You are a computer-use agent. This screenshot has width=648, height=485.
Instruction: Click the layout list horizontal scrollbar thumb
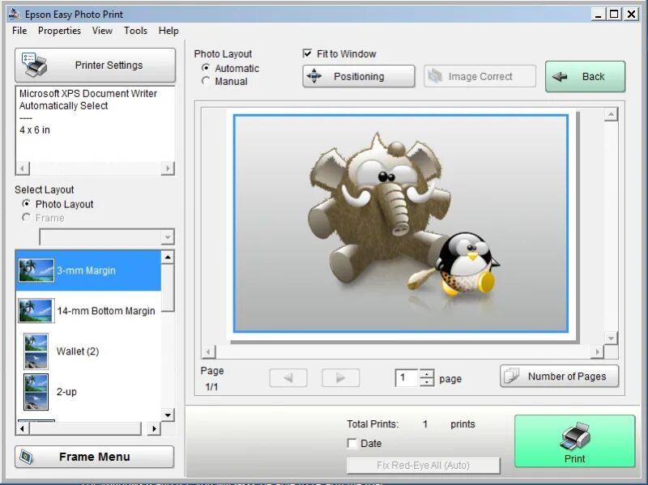coord(85,429)
